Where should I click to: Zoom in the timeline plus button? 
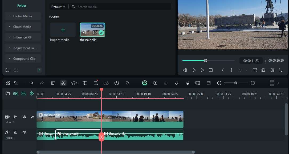coord(253,83)
